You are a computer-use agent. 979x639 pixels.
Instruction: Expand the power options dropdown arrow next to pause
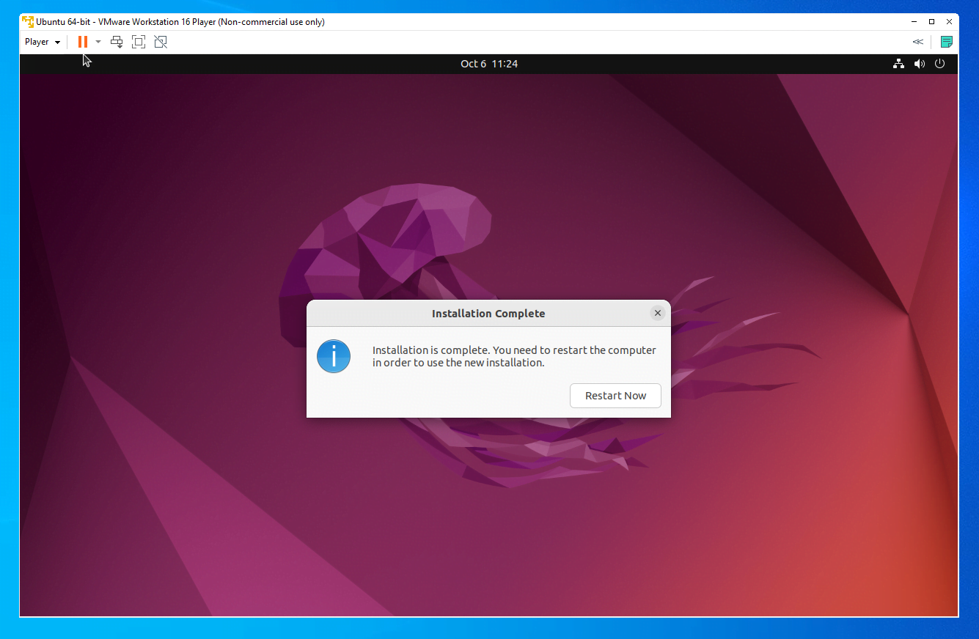click(98, 42)
